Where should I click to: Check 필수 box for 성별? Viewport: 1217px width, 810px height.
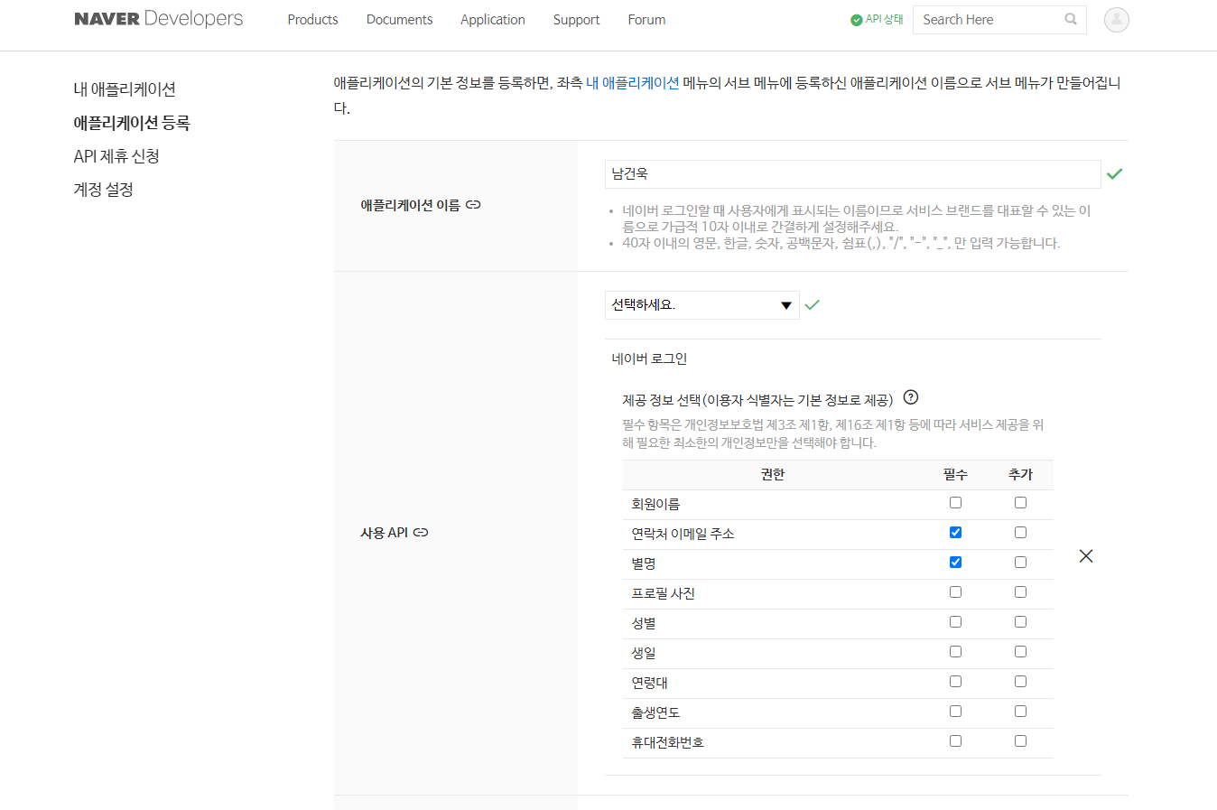point(955,622)
